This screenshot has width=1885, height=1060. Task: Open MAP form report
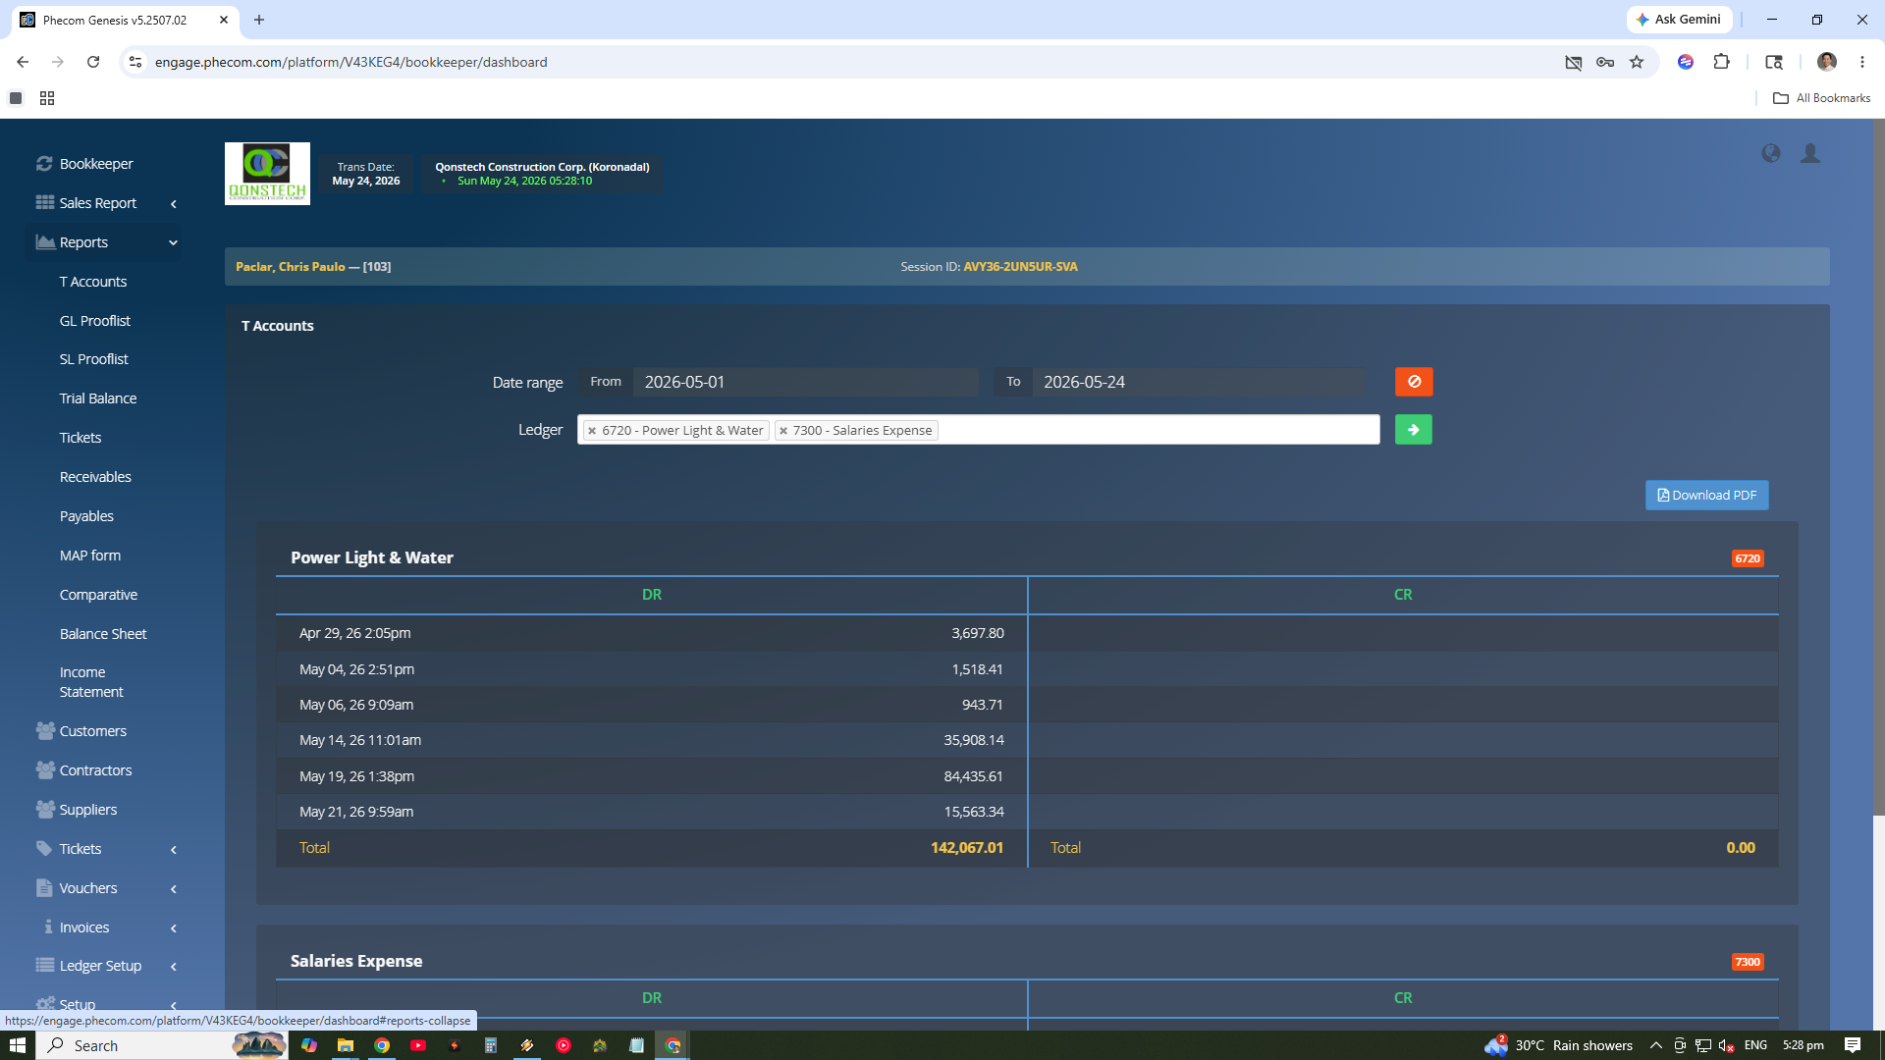(x=90, y=556)
